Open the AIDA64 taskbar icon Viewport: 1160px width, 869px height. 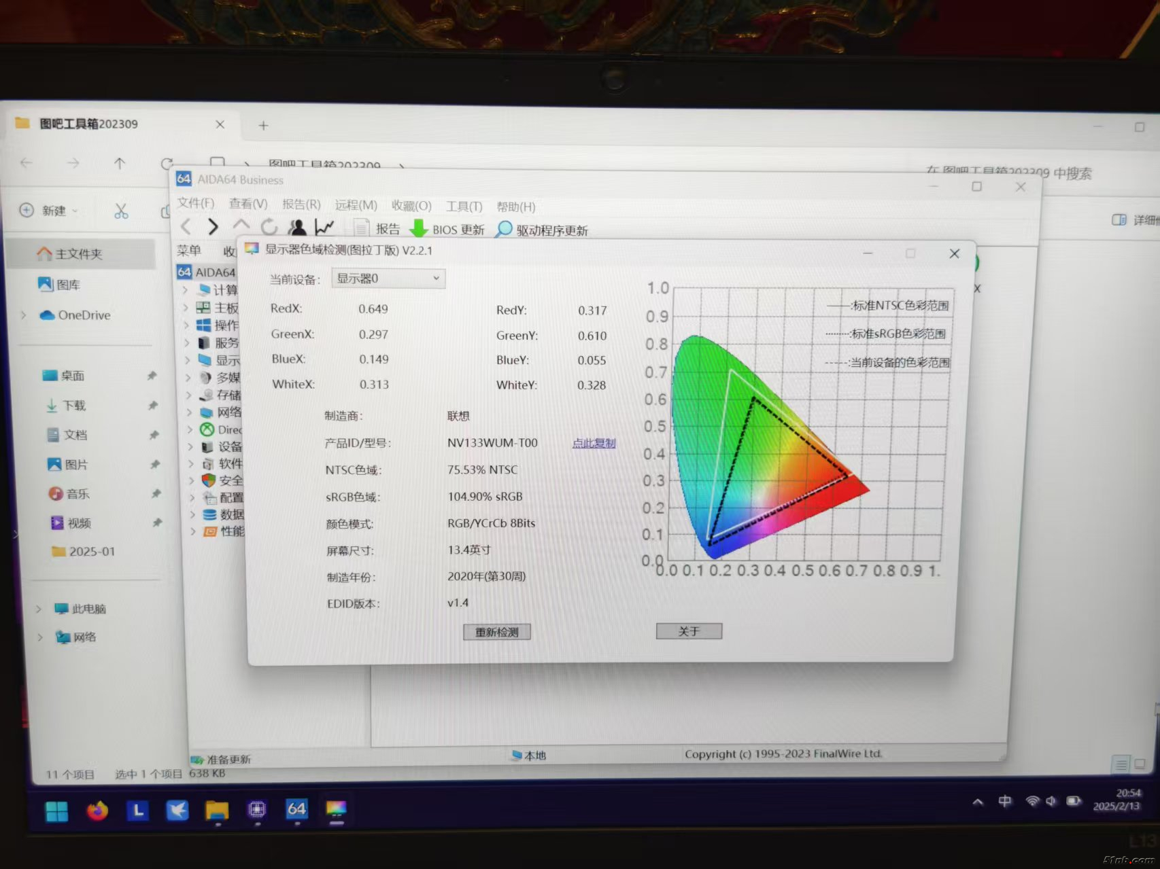coord(296,809)
